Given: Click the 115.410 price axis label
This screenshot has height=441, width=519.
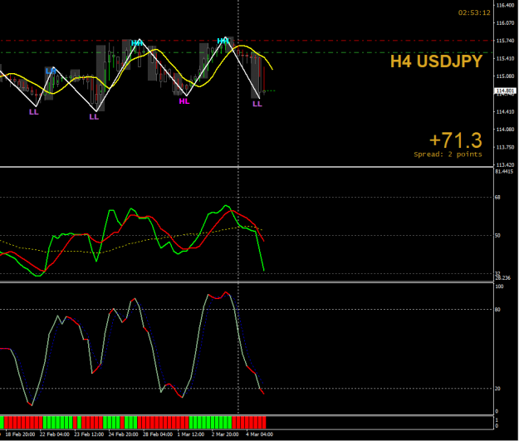Looking at the screenshot, I should point(505,59).
